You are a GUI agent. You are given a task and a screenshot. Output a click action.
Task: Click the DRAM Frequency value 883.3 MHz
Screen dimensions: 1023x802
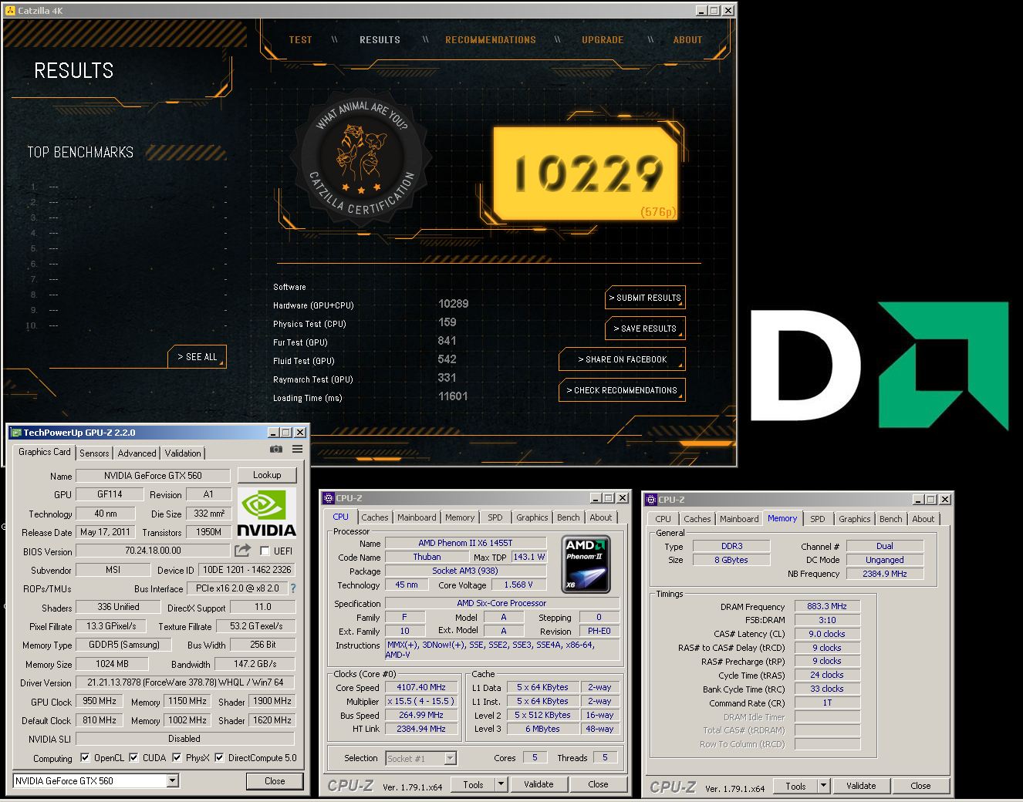point(827,606)
